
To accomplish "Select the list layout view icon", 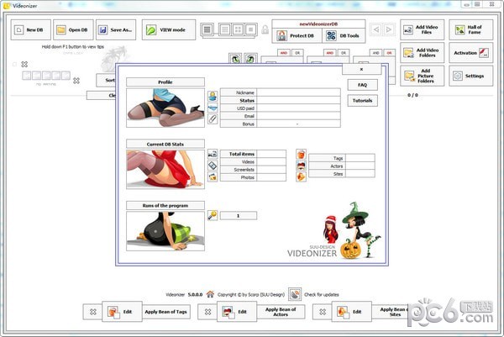I will 207,30.
